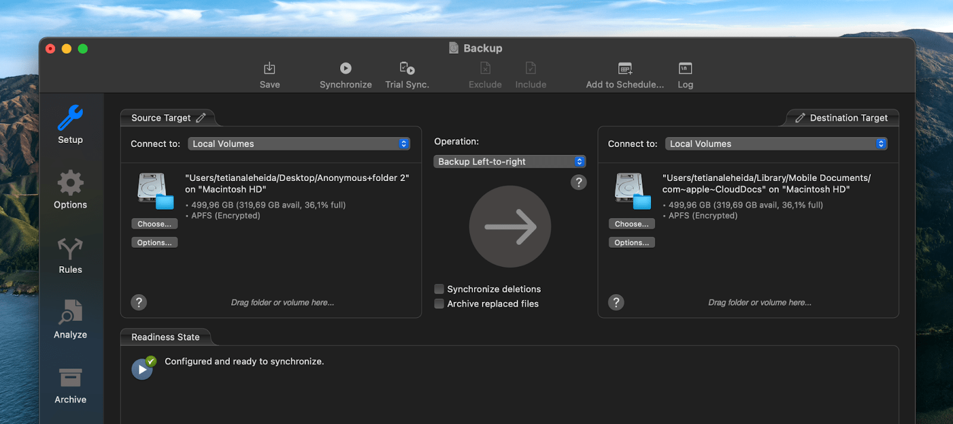Start the Synchronize play icon

pos(345,68)
